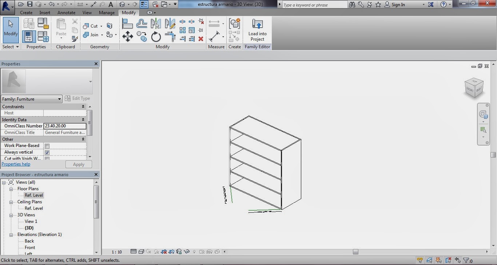Open the Properties help link

click(x=16, y=164)
